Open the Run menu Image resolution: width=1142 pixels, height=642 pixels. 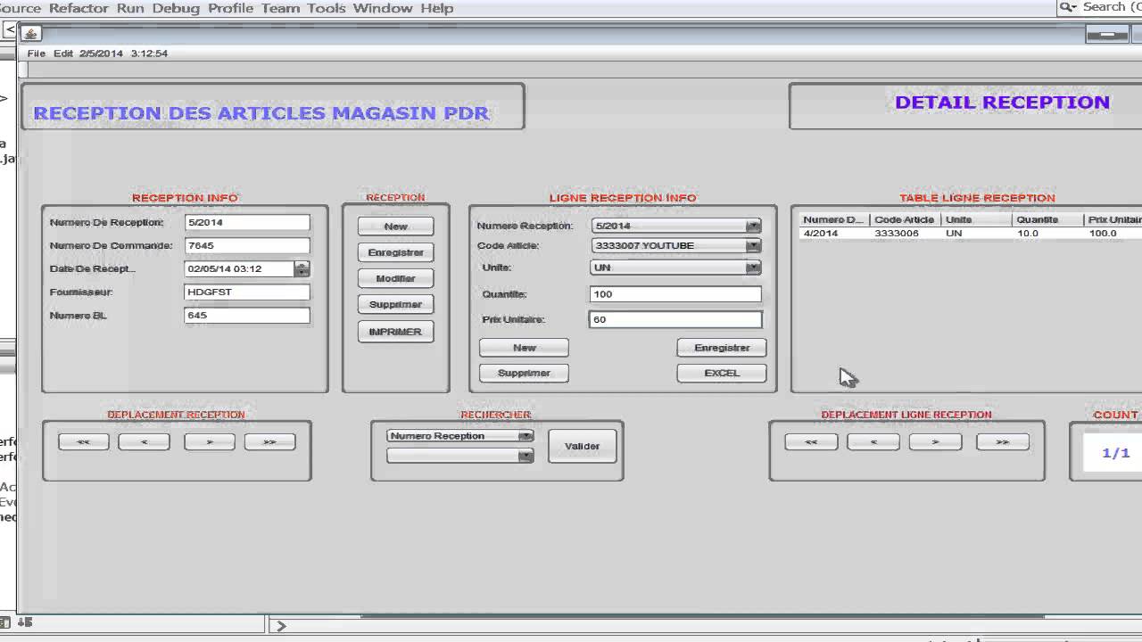click(x=130, y=8)
